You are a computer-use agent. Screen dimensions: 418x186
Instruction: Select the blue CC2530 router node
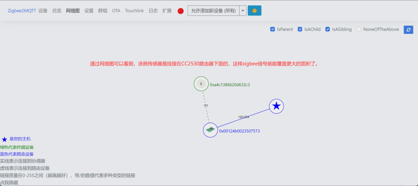point(210,130)
